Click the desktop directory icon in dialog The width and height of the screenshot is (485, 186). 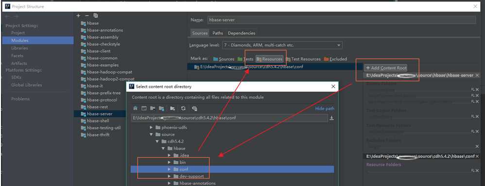coord(144,108)
